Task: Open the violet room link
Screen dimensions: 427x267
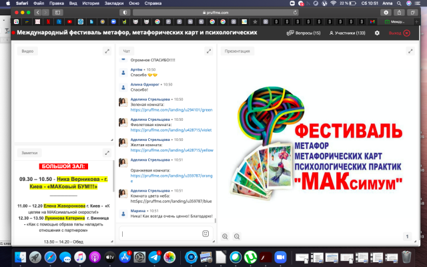Action: [171, 131]
